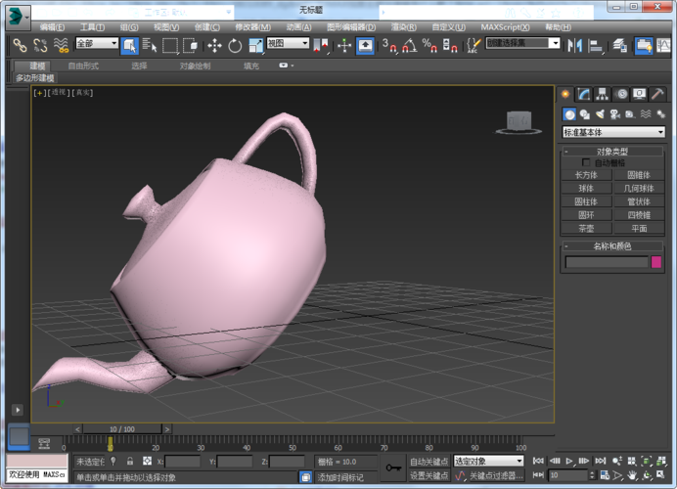Activate the Select Object arrow tool
Screen dimensions: 677x489
coord(129,45)
